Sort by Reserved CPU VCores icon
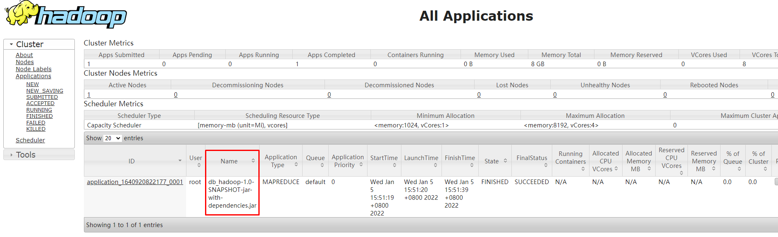 [681, 173]
